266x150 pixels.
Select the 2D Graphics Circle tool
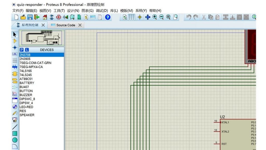coord(15,140)
